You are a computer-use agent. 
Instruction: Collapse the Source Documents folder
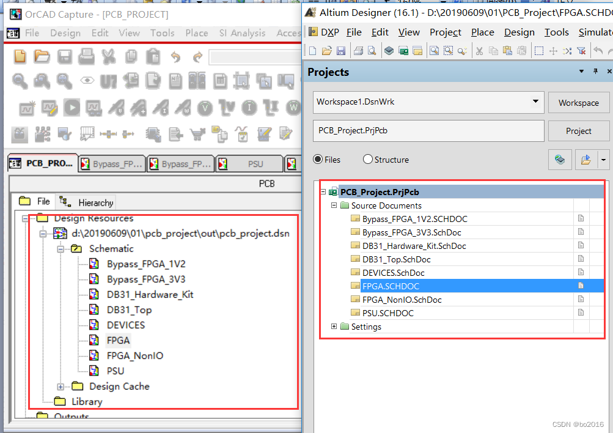click(334, 205)
